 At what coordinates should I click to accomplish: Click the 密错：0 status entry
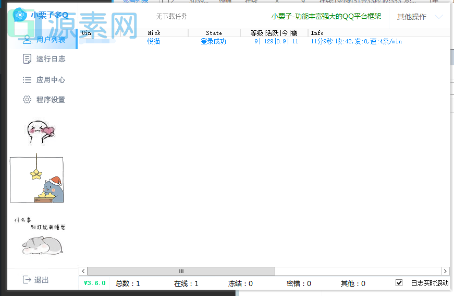coord(299,283)
